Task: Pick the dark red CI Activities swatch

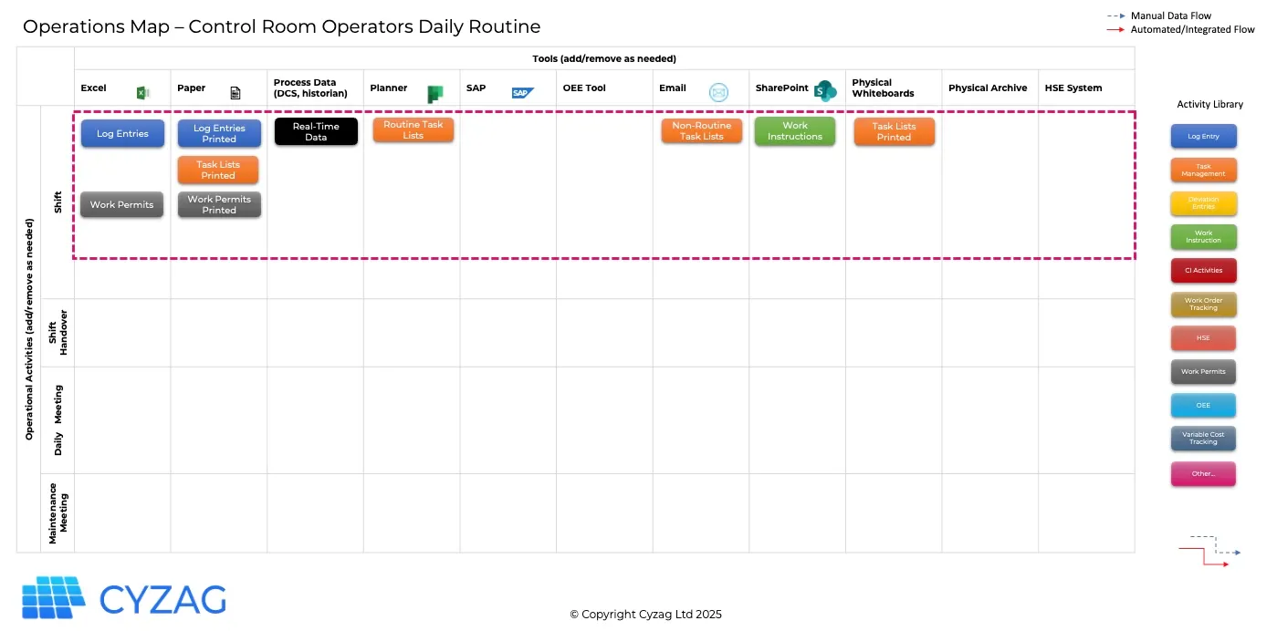Action: point(1204,271)
